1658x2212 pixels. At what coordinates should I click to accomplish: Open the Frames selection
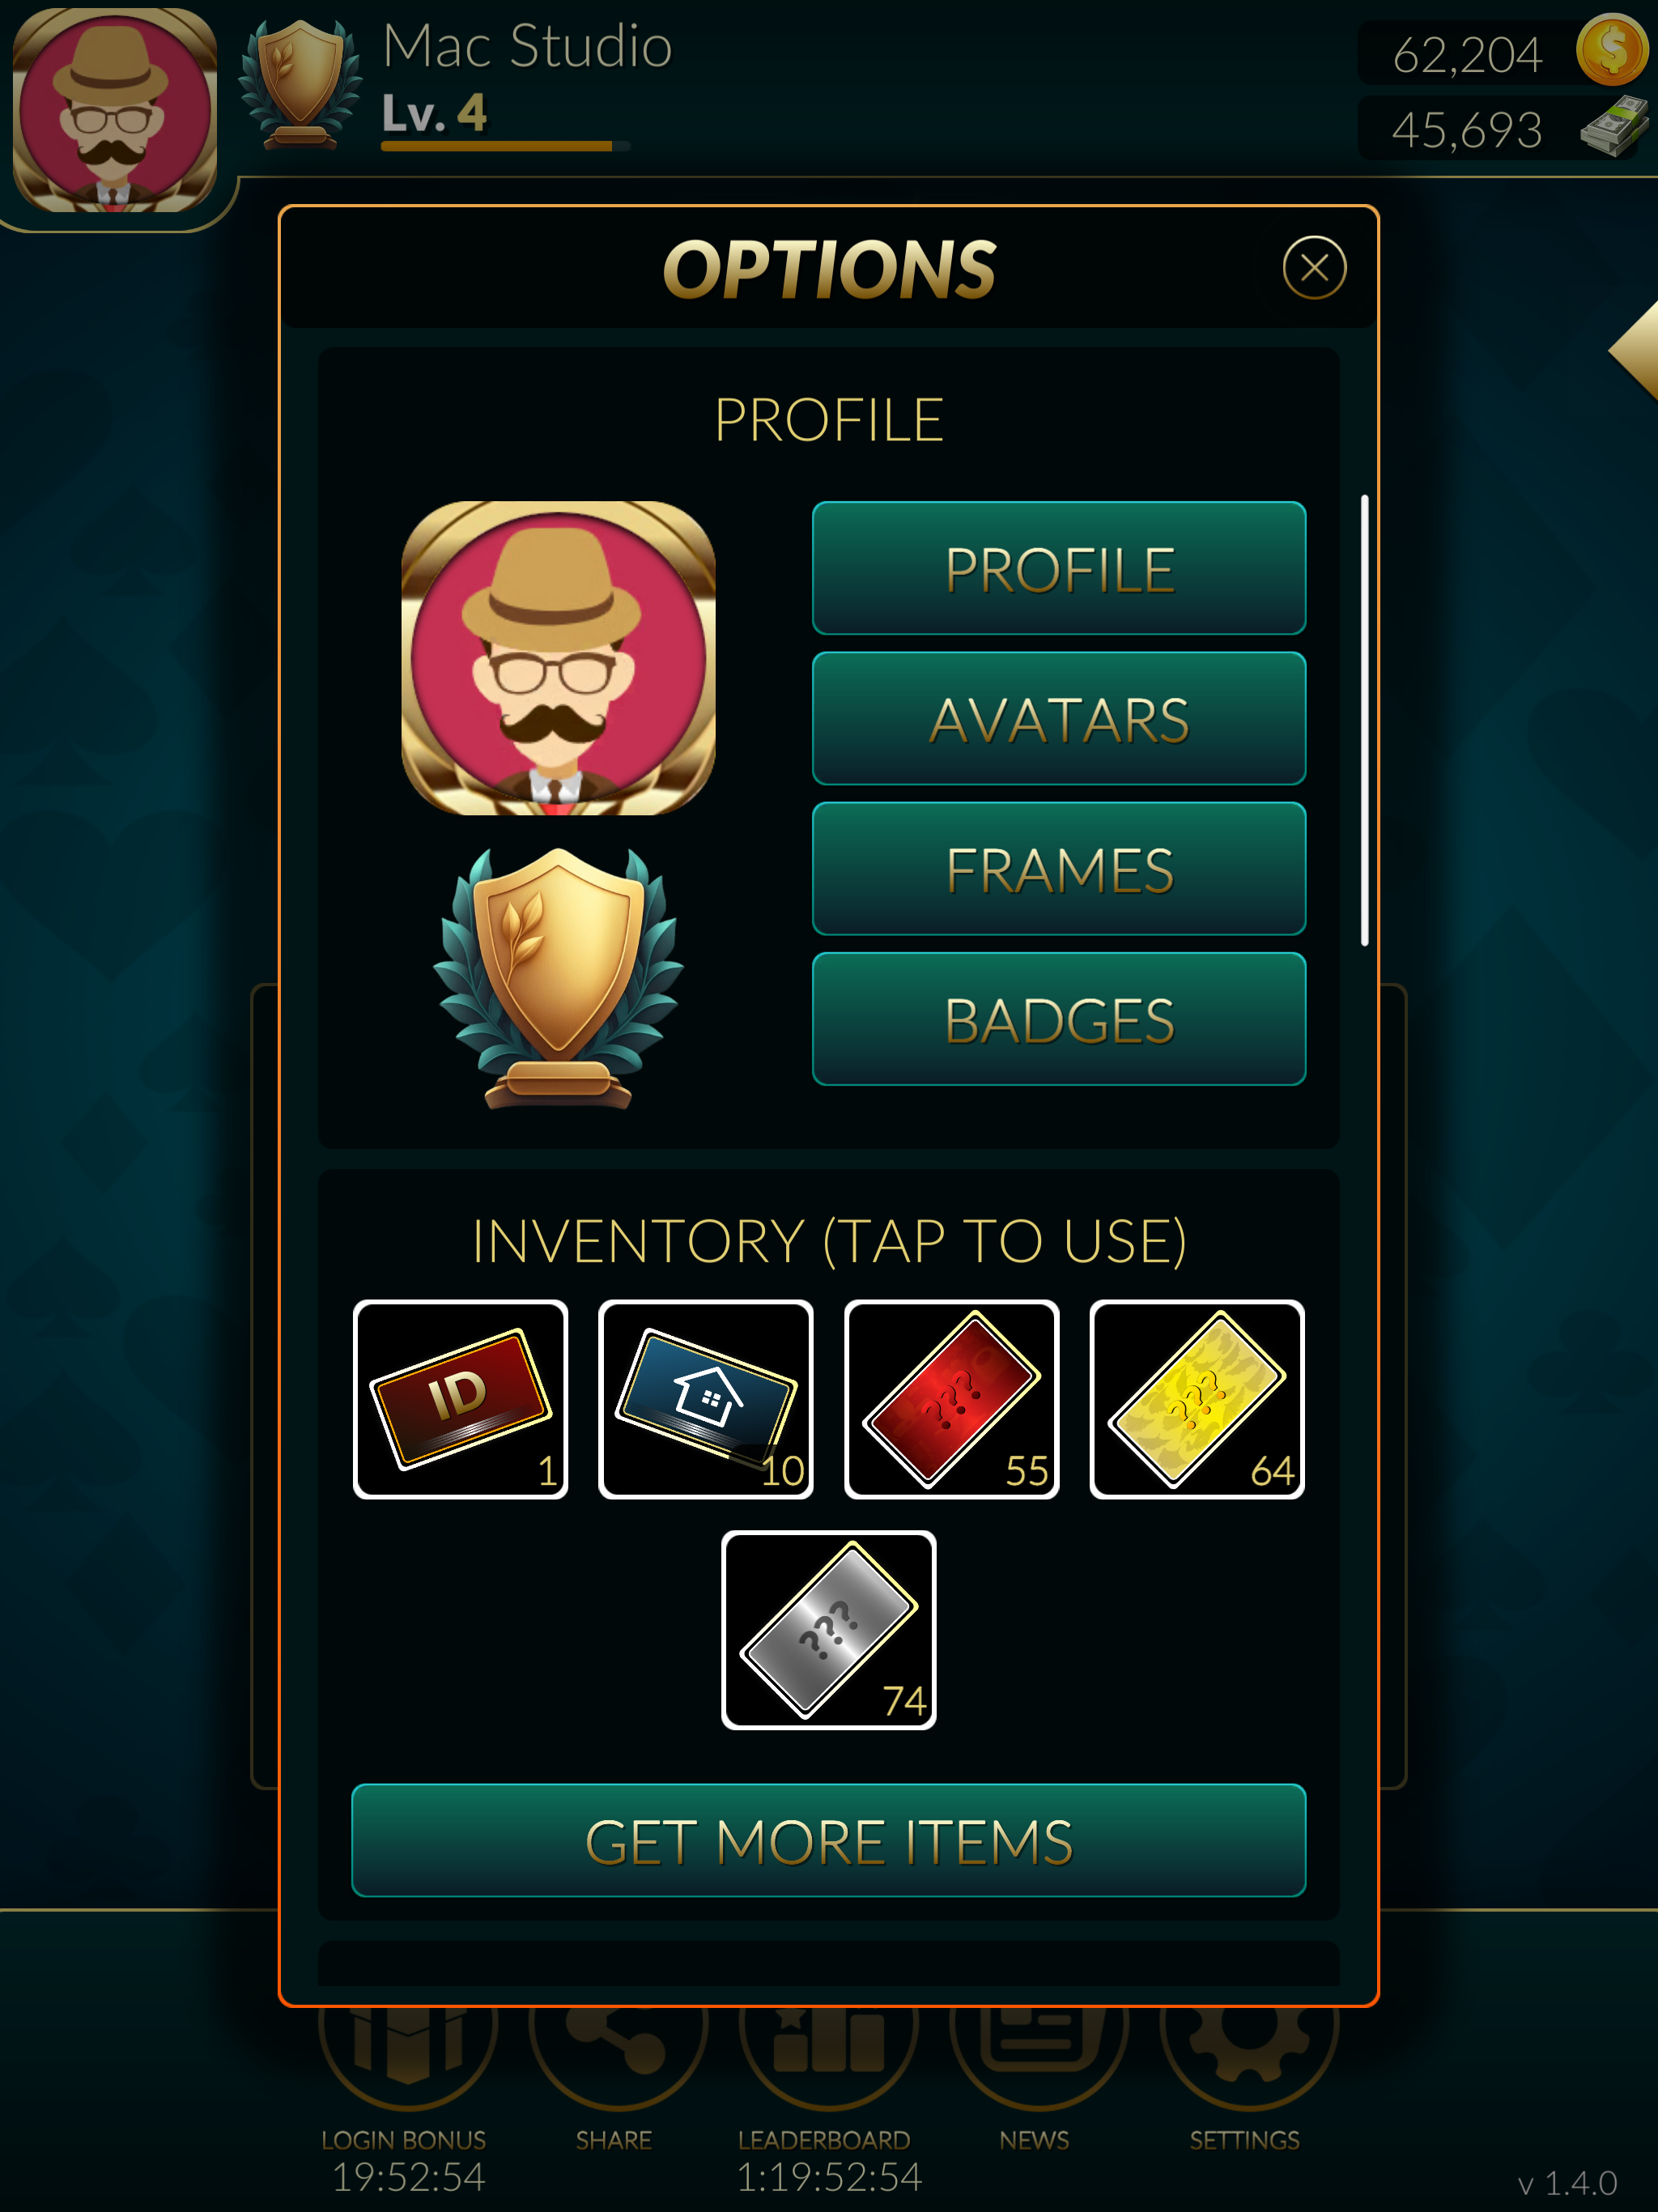(1059, 868)
